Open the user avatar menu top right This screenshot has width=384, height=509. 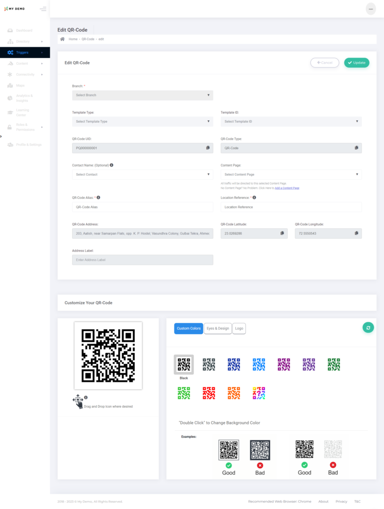(x=371, y=9)
